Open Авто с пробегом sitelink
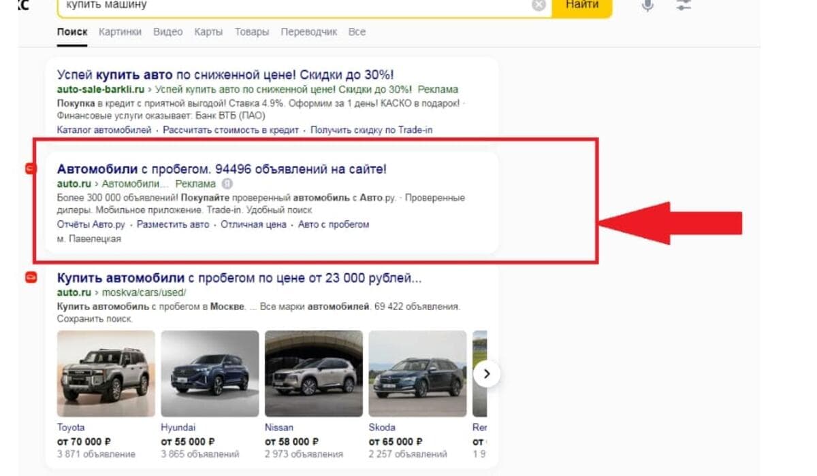The height and width of the screenshot is (476, 817). pyautogui.click(x=334, y=224)
